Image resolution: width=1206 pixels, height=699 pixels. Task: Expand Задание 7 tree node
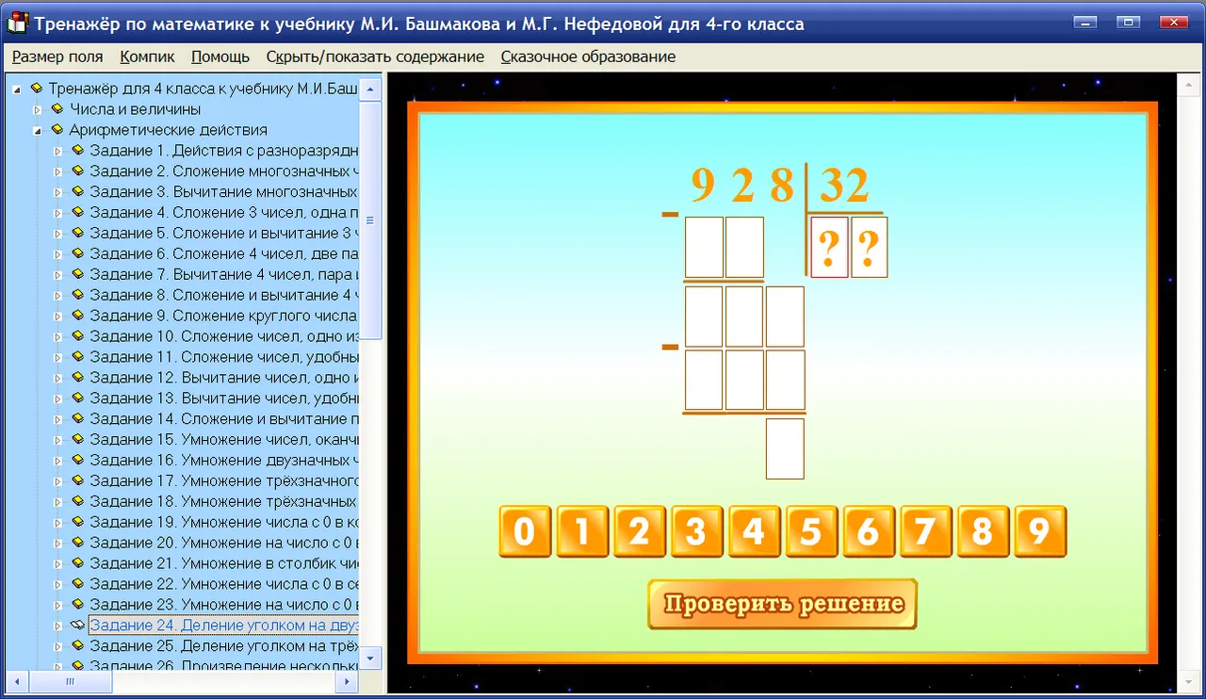(x=57, y=274)
